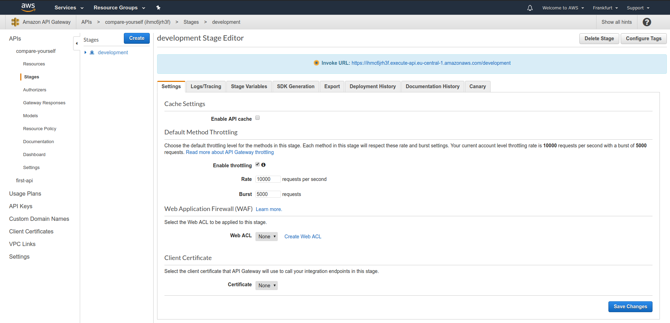Open Resources in the sidebar
This screenshot has width=670, height=323.
point(34,64)
